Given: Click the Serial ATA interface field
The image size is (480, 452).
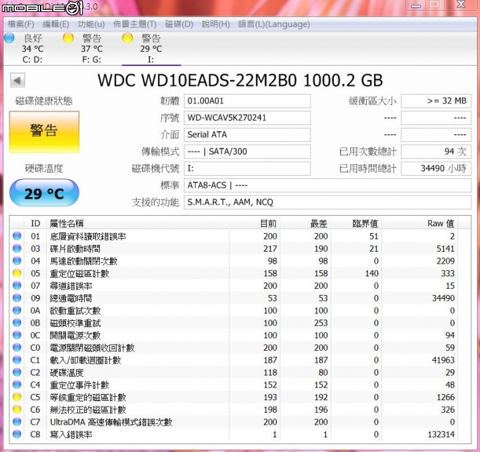Looking at the screenshot, I should 247,134.
